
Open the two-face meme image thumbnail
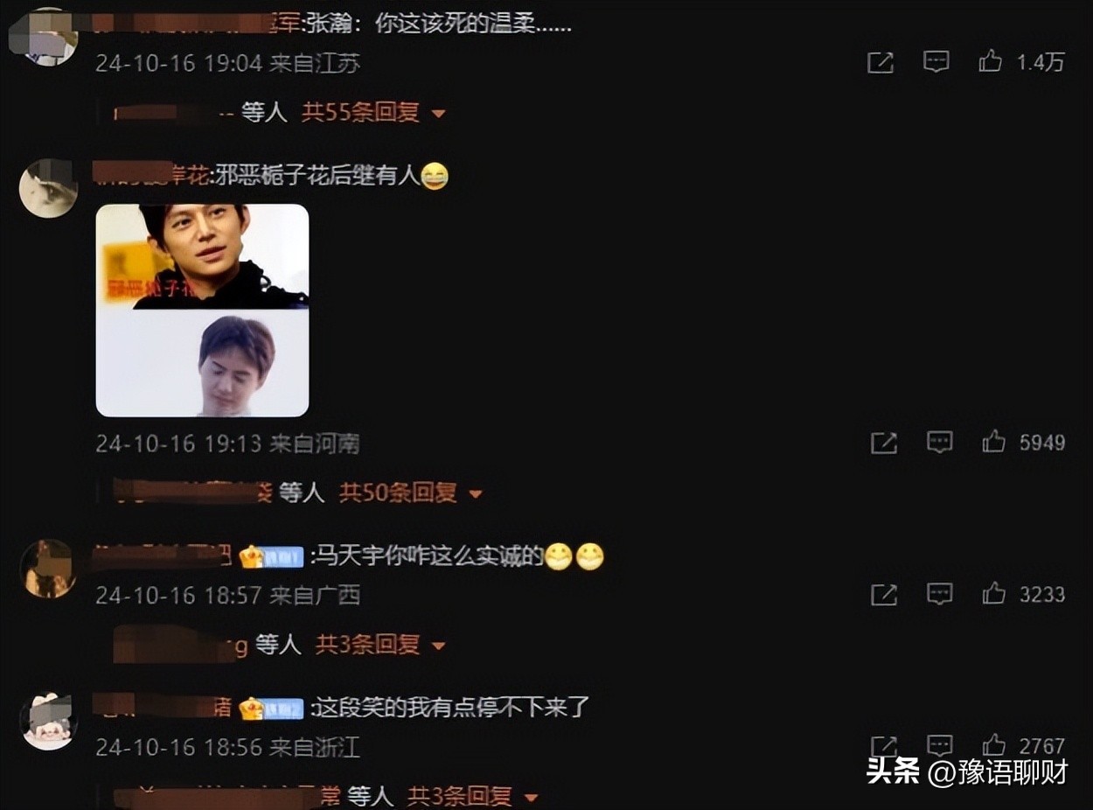coord(202,311)
